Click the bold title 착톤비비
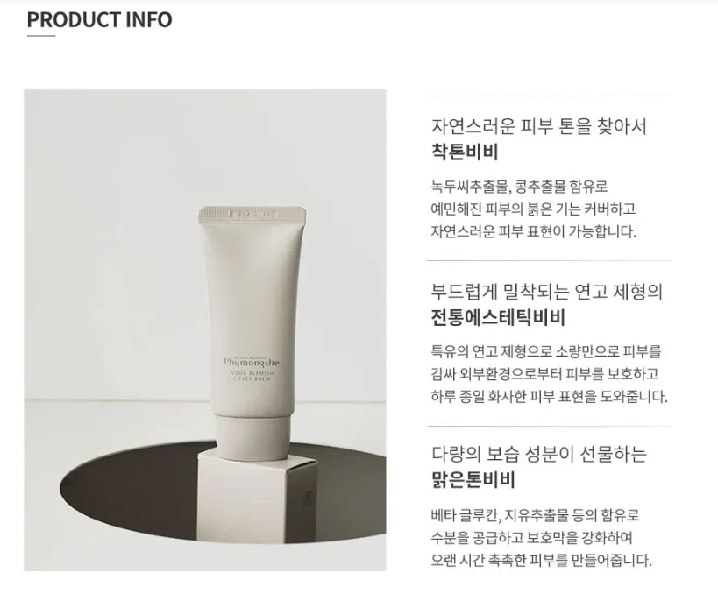The image size is (718, 601). [465, 152]
